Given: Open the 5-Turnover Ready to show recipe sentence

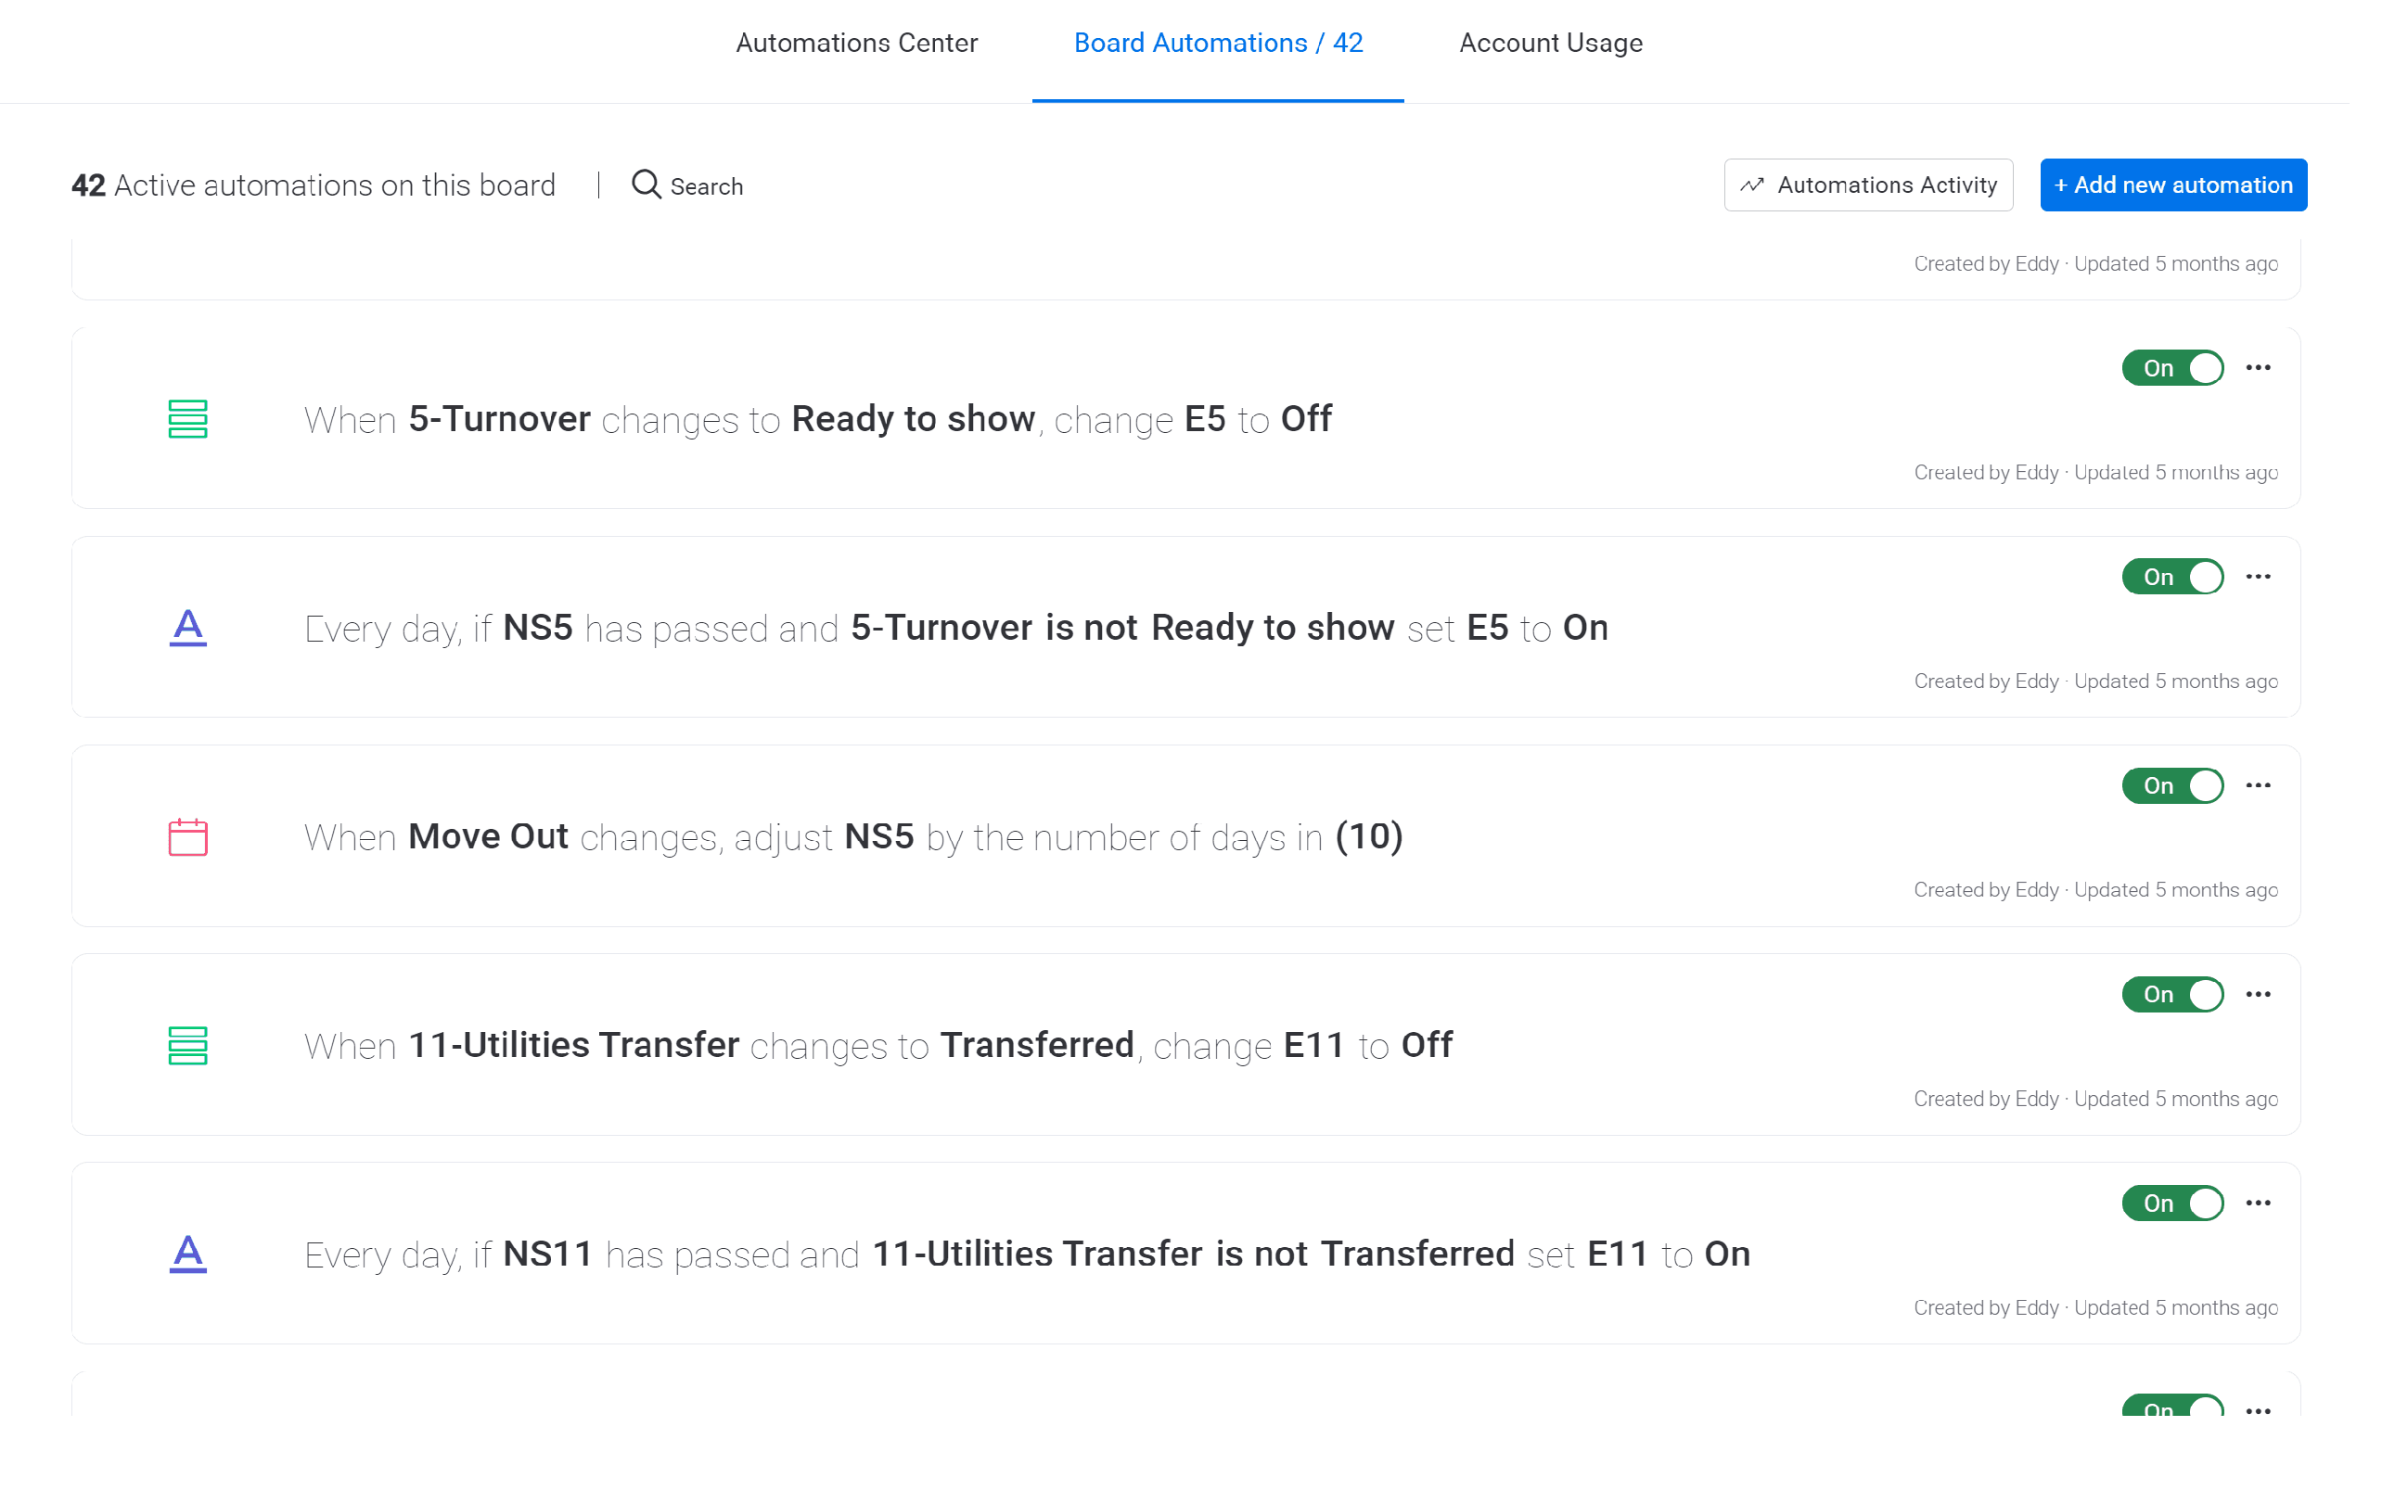Looking at the screenshot, I should coord(818,420).
